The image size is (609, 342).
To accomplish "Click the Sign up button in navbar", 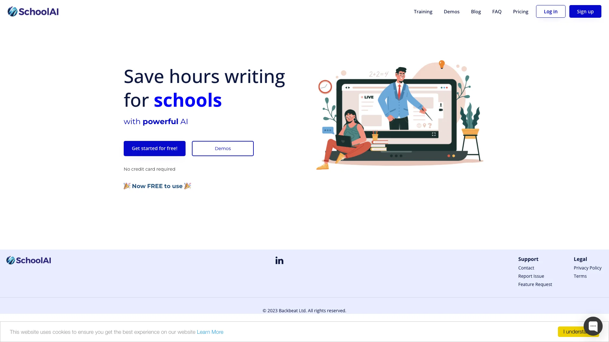I will point(585,11).
